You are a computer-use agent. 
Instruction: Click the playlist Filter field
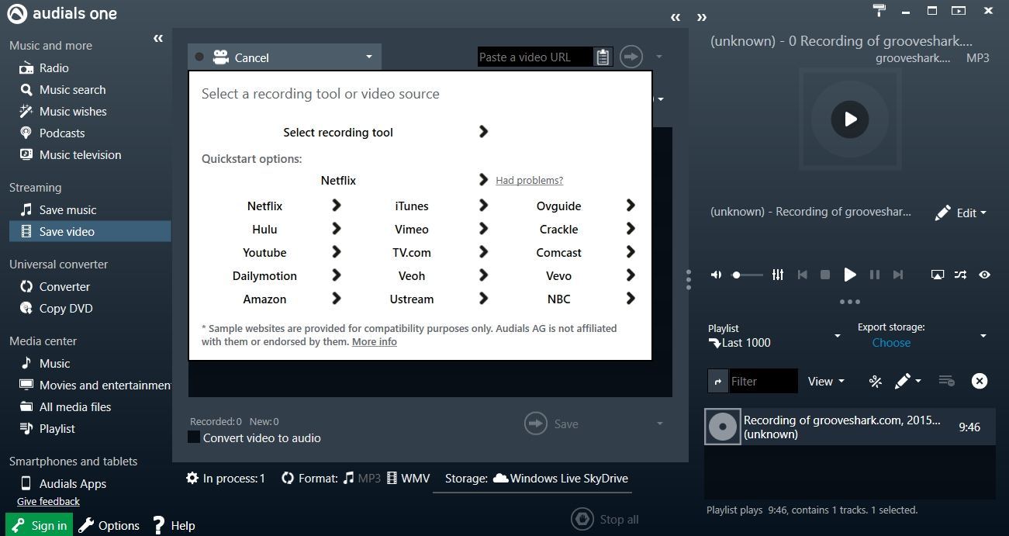[763, 381]
